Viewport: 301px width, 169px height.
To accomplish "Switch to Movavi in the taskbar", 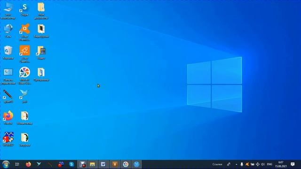I will [126, 164].
